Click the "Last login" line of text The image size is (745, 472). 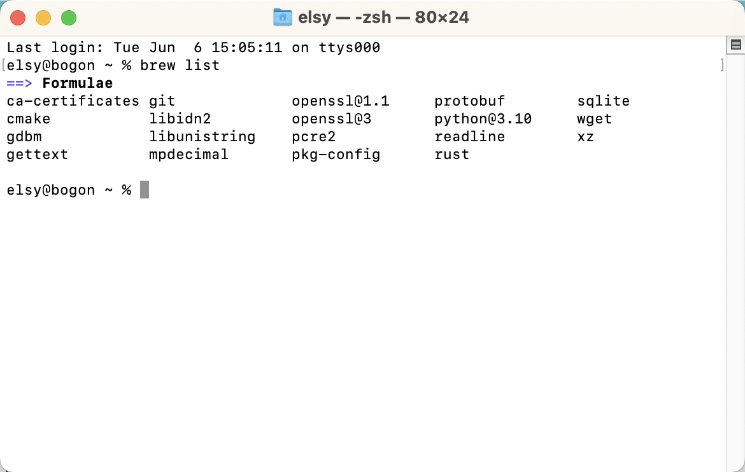pyautogui.click(x=193, y=47)
